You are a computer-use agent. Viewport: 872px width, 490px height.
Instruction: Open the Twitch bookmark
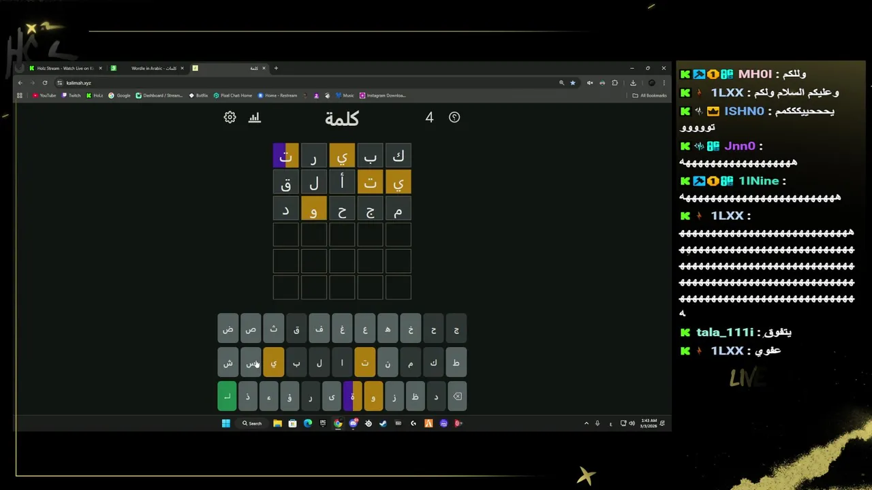[71, 95]
